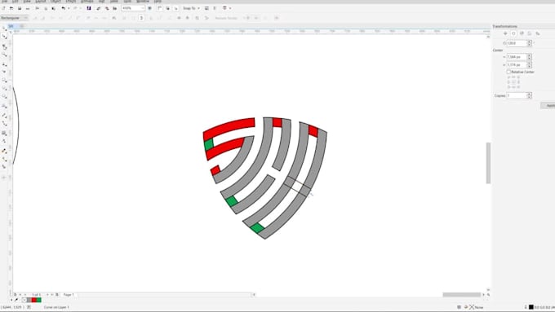Open the Undo history dropdown arrow
This screenshot has width=555, height=312.
[x=68, y=8]
